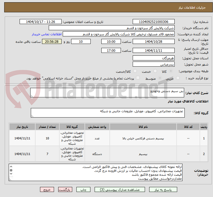Click the description box resize handle

click(x=32, y=96)
